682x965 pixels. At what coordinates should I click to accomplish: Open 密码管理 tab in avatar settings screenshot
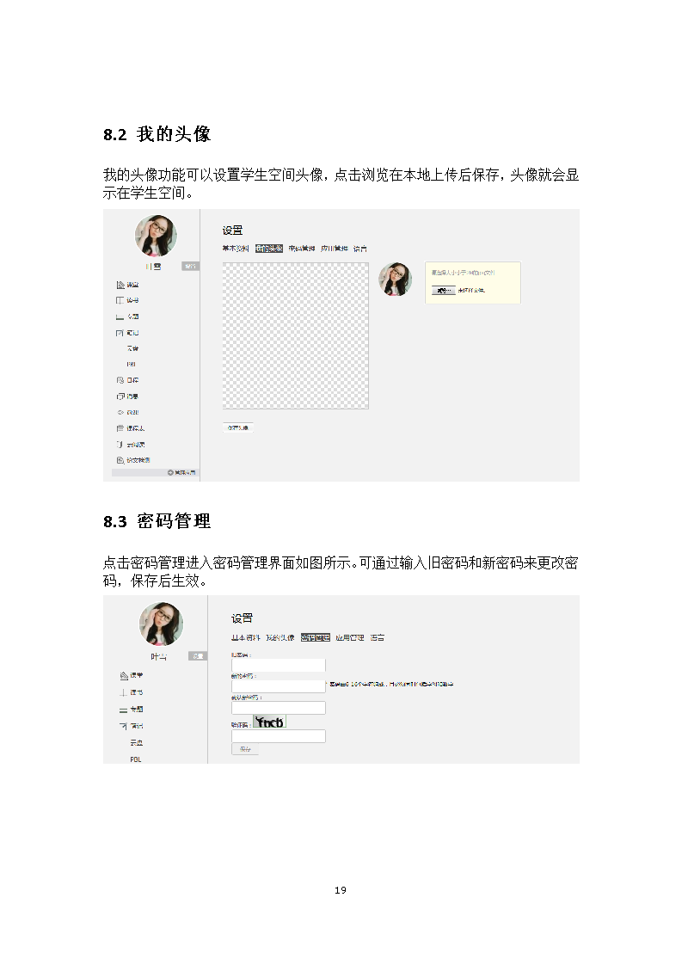coord(302,249)
